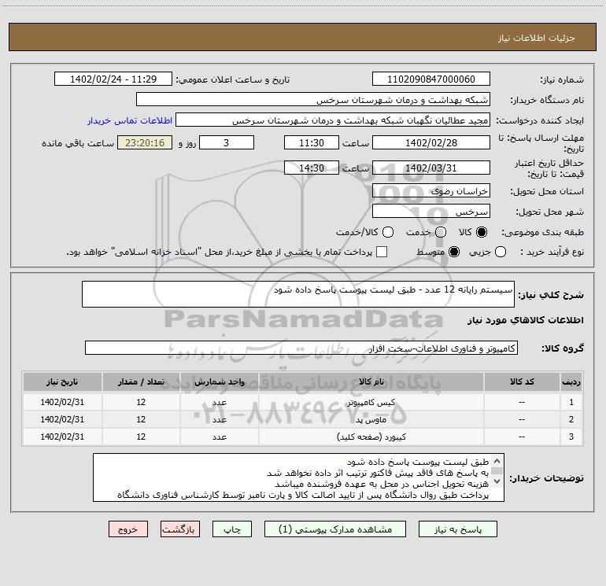Screen dimensions: 606x586
Task: Select the کالا/خدمت radio button
Action: point(388,232)
